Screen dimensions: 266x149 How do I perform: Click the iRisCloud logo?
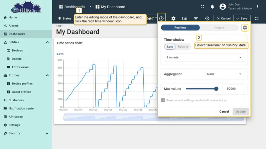(x=26, y=7)
